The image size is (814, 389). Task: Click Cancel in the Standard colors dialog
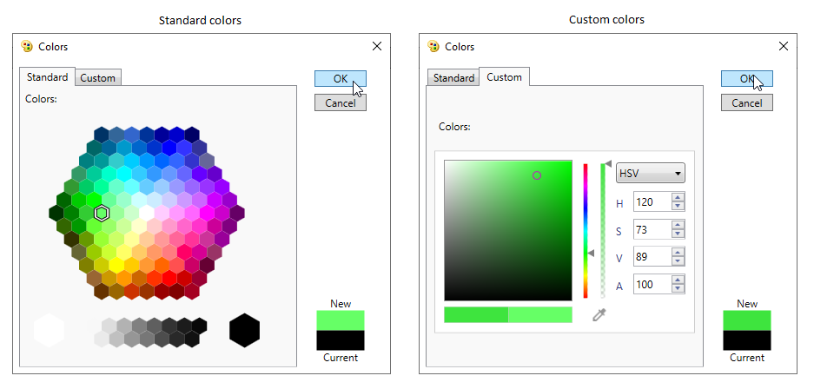coord(341,102)
